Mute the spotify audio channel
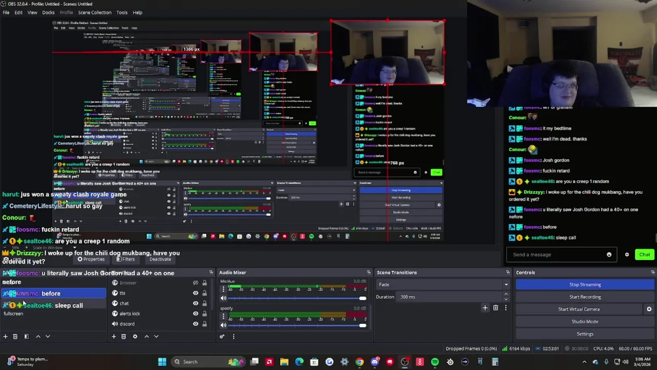The height and width of the screenshot is (370, 657). click(x=223, y=325)
